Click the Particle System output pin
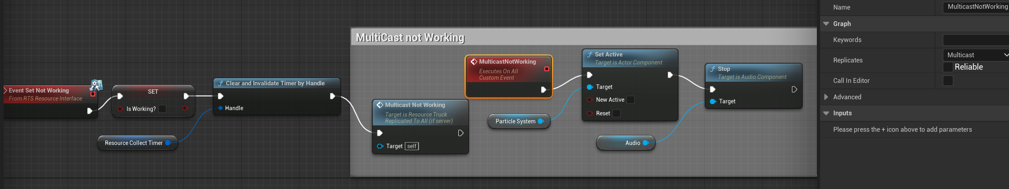This screenshot has height=189, width=1009. pyautogui.click(x=541, y=121)
